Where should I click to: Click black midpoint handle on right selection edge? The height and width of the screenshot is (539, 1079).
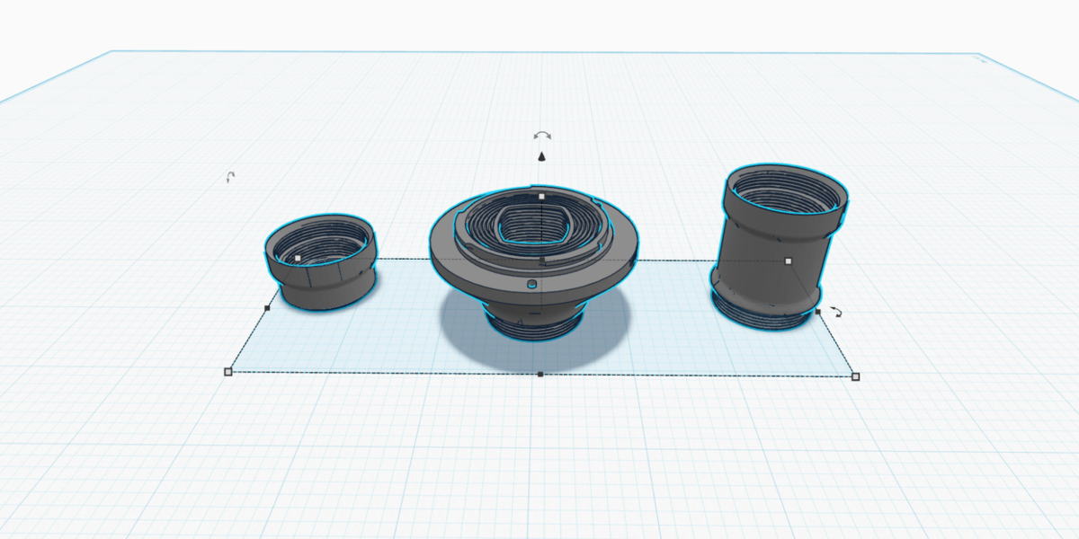pos(817,312)
